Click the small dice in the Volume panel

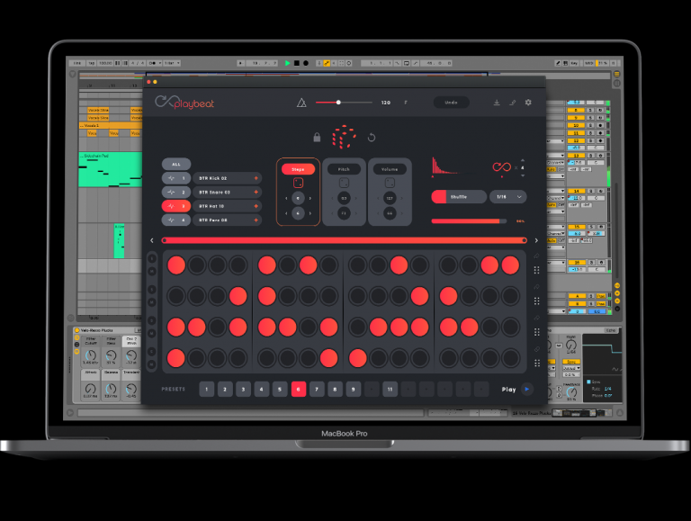[x=390, y=183]
